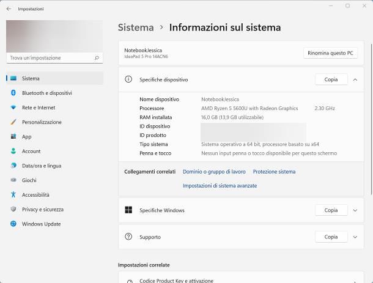
Task: Click the Data/ora e lingua globe icon
Action: tap(13, 166)
